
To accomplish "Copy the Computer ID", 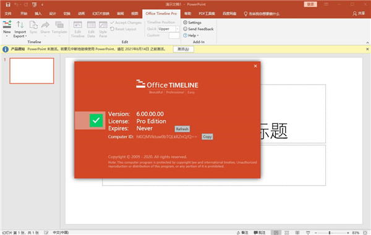I will pos(207,136).
